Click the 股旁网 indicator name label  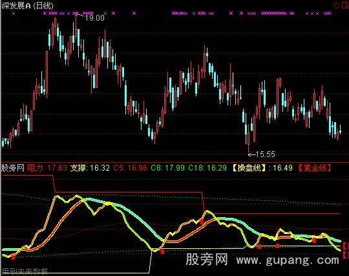click(x=13, y=168)
